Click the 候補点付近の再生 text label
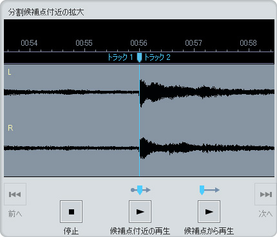Image resolution: width=277 pixels, height=237 pixels. (x=140, y=231)
